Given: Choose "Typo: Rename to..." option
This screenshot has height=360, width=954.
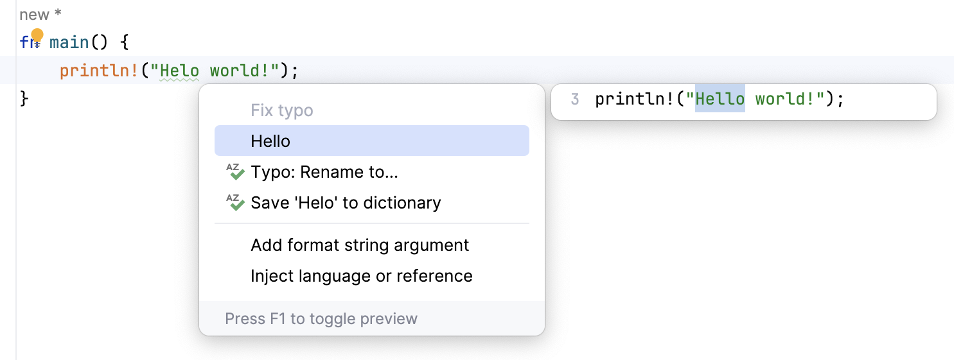Looking at the screenshot, I should (x=324, y=172).
